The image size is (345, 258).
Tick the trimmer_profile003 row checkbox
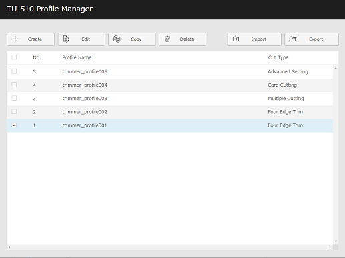pyautogui.click(x=14, y=98)
